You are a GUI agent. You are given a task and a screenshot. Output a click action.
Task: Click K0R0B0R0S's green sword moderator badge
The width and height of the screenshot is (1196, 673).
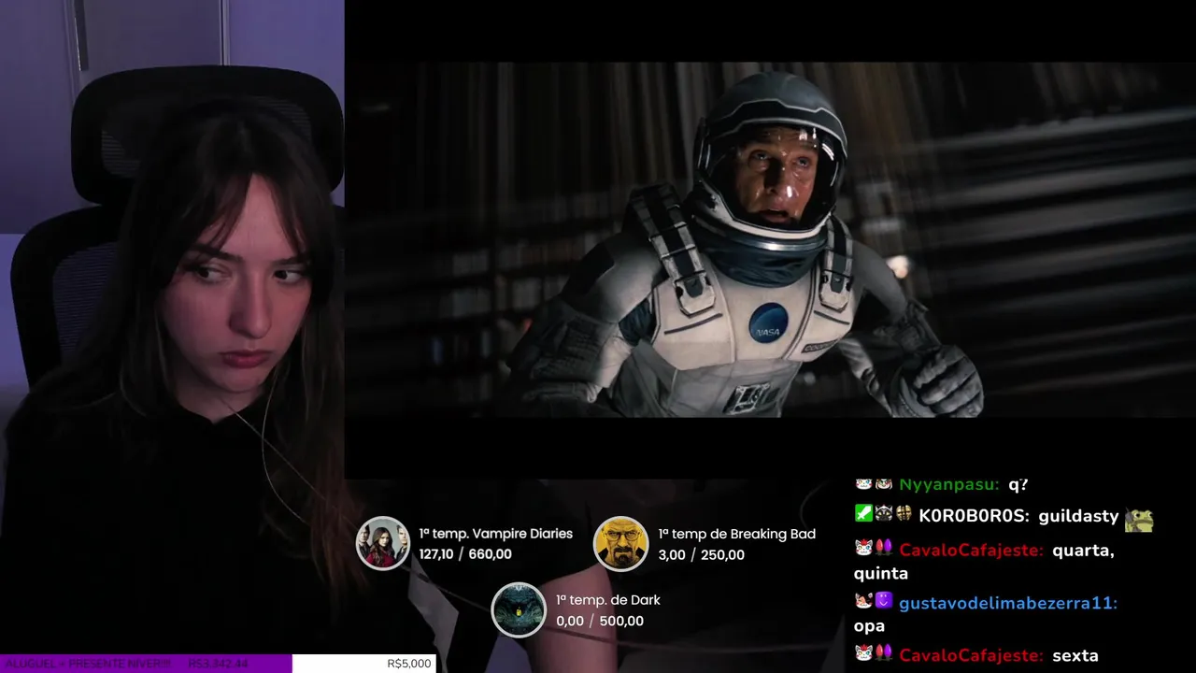coord(863,513)
